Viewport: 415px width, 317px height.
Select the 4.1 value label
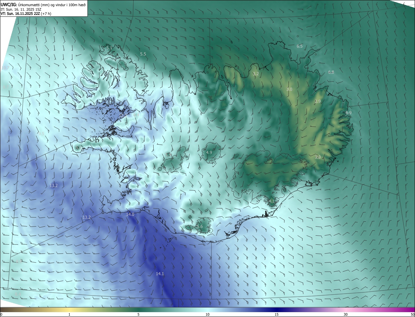(x=272, y=201)
